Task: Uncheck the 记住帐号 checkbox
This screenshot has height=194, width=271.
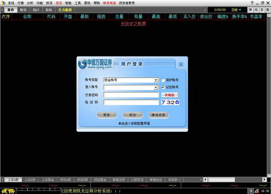Action: click(163, 87)
